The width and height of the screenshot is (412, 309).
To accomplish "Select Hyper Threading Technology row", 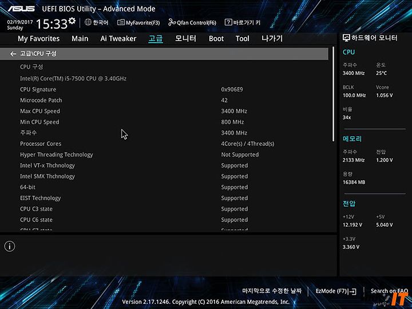I will [164, 154].
